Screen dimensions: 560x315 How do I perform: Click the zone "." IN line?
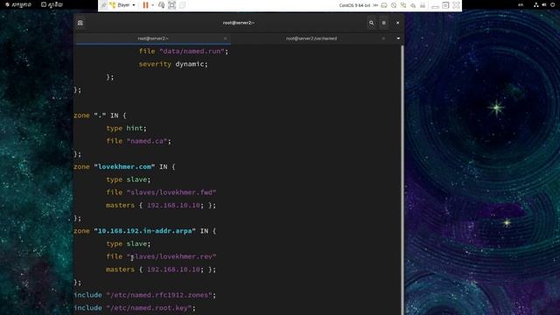[100, 115]
